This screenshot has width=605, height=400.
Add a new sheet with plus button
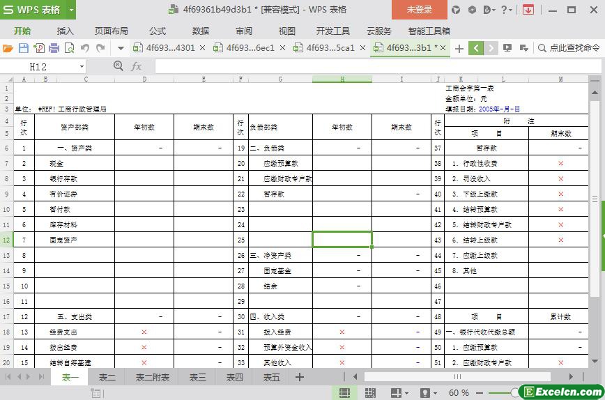300,377
